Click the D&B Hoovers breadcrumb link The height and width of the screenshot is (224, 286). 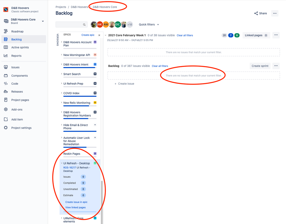[x=79, y=7]
